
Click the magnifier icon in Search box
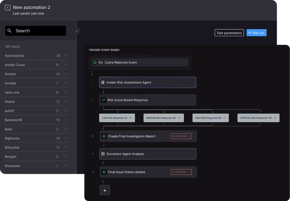[9, 31]
